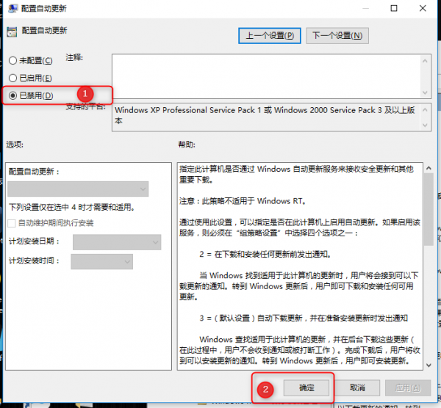Click the supported platform box scroll up arrow
441x408 pixels.
(x=425, y=110)
